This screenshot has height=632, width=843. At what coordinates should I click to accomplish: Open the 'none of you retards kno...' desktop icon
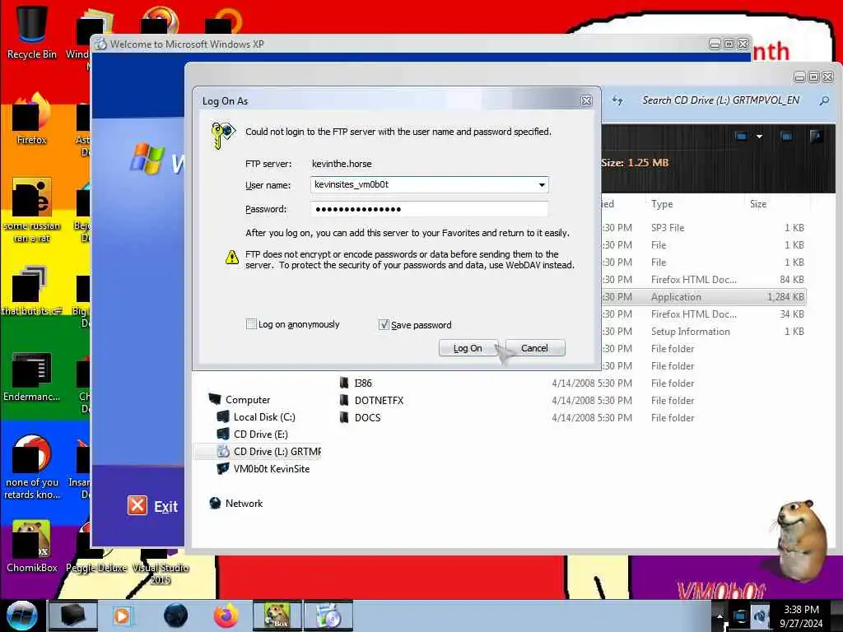(32, 467)
